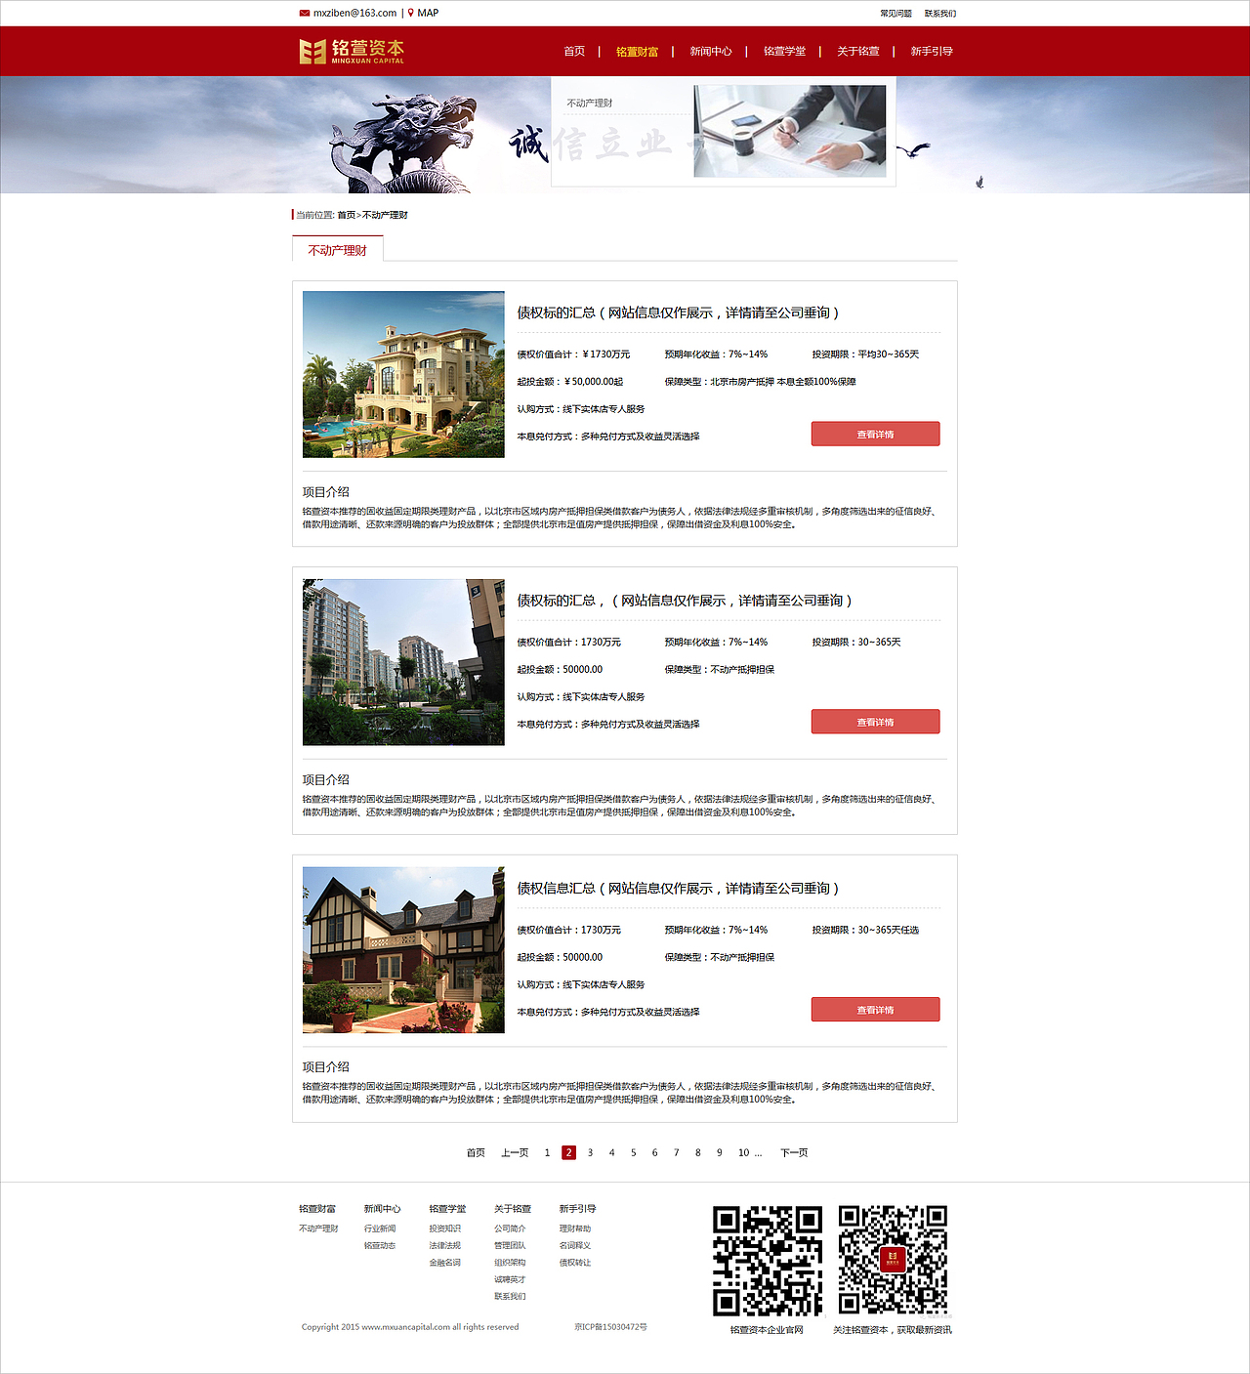The image size is (1250, 1374).
Task: Click 查看详情 button in first product card
Action: click(x=876, y=434)
